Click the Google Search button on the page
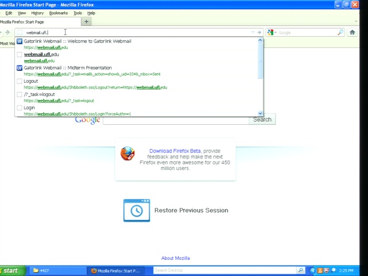This screenshot has width=368, height=276. tap(262, 119)
